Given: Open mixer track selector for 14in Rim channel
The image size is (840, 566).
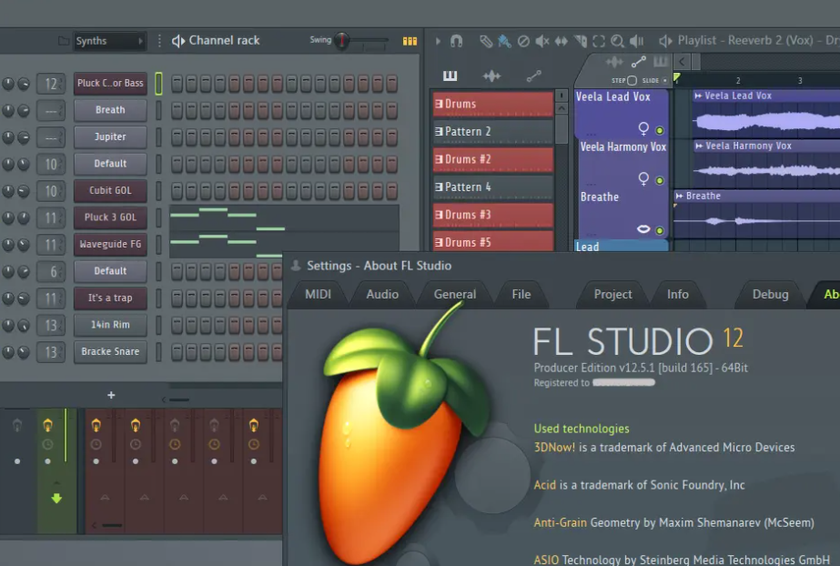Looking at the screenshot, I should [x=51, y=325].
